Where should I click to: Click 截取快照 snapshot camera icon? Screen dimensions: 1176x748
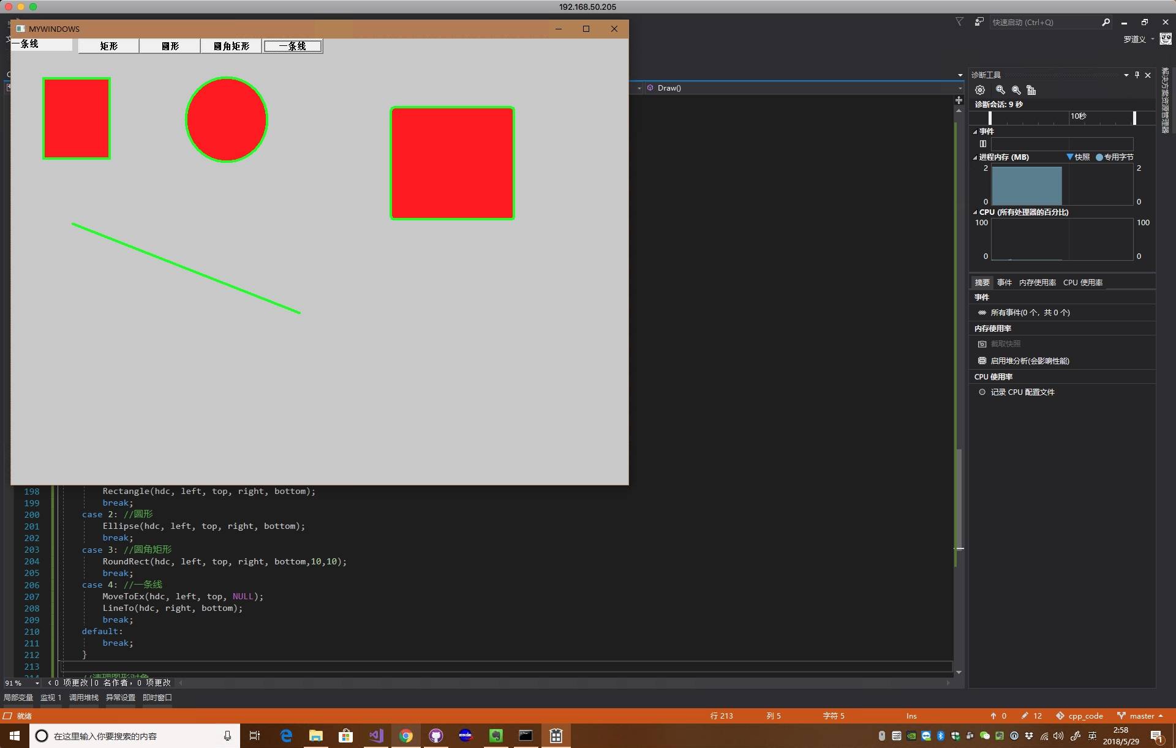coord(982,344)
